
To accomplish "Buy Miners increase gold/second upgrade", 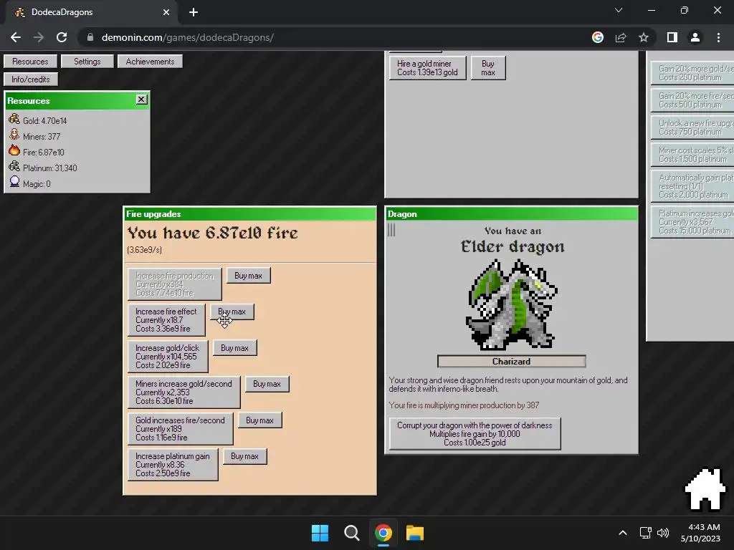I will click(184, 392).
